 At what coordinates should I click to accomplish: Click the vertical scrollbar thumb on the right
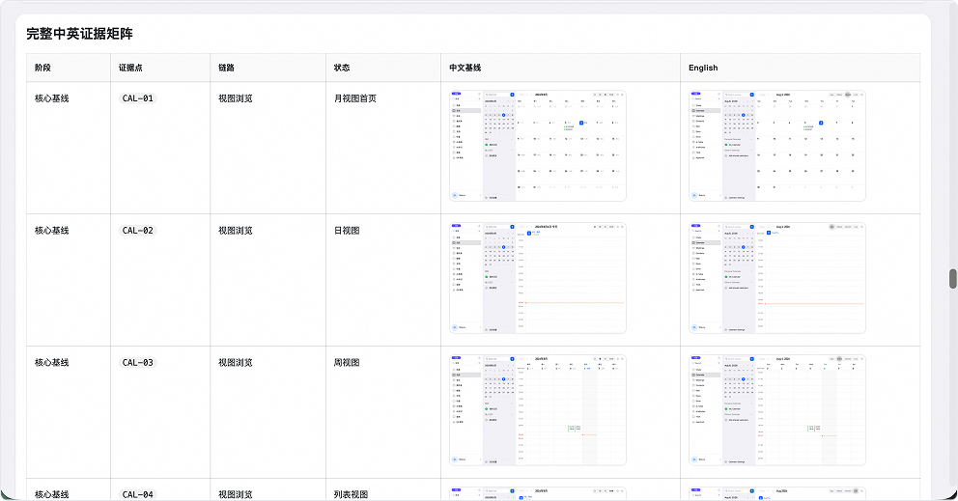coord(952,279)
